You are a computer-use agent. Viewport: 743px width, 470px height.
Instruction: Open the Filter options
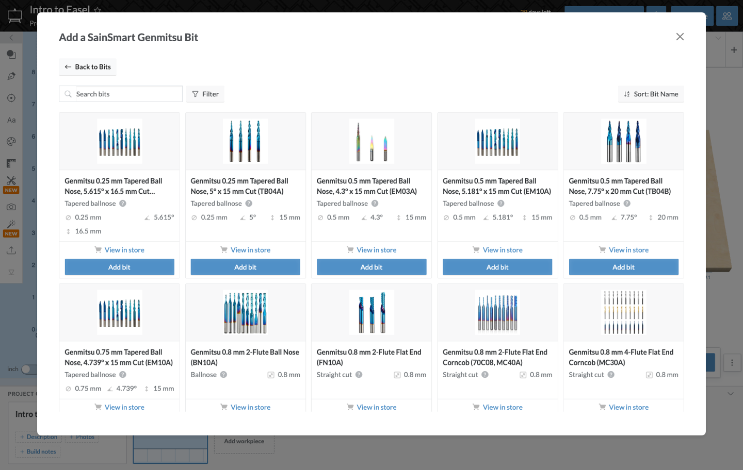point(205,94)
